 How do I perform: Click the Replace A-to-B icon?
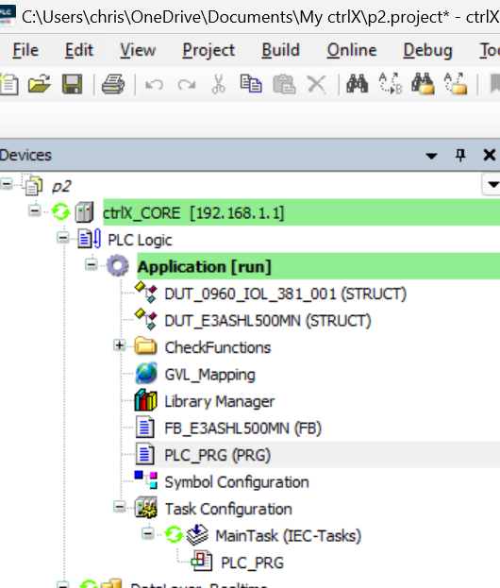391,84
